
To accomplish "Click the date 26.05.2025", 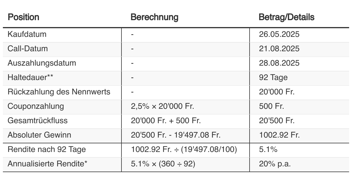I will pyautogui.click(x=279, y=35).
